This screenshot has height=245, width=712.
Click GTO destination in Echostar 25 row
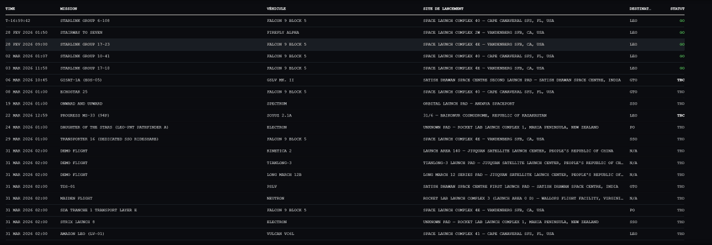coord(632,92)
